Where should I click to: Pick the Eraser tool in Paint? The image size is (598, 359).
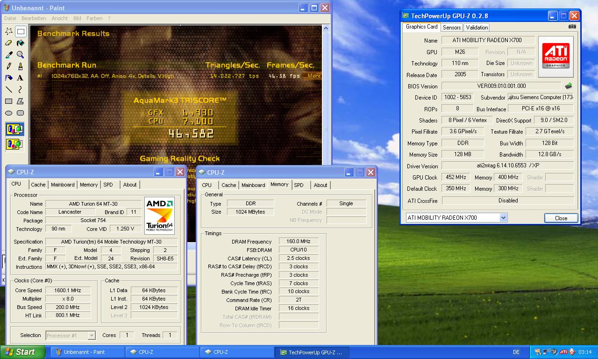[x=9, y=43]
